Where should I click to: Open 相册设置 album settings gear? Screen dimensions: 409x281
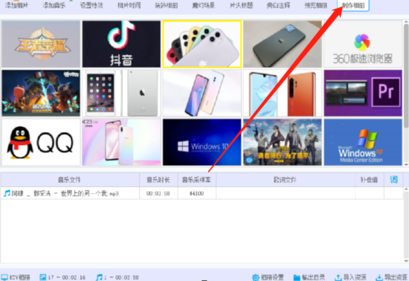click(x=268, y=277)
